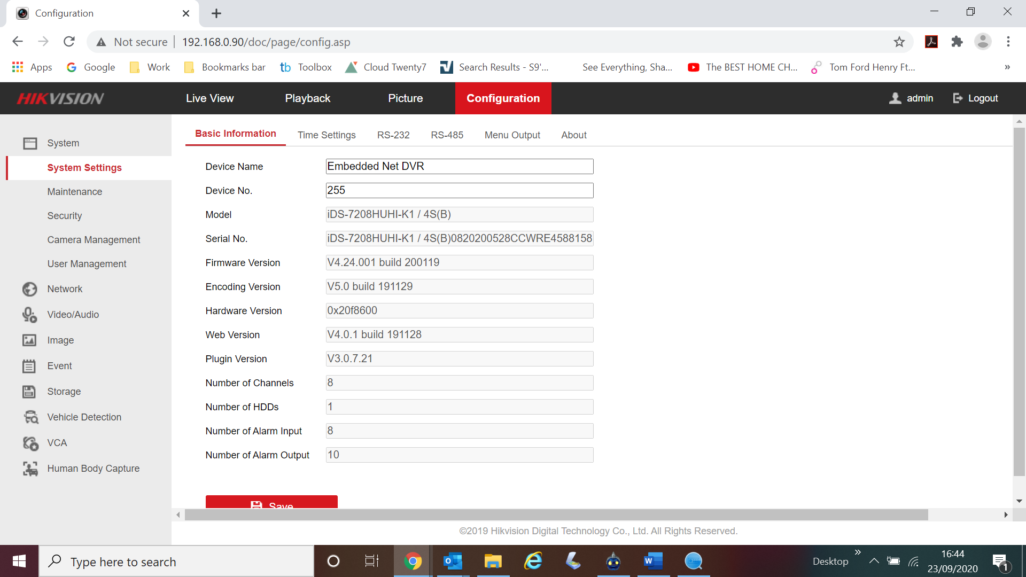The height and width of the screenshot is (577, 1026).
Task: Expand the hidden bookmarks chevron
Action: [x=1007, y=67]
